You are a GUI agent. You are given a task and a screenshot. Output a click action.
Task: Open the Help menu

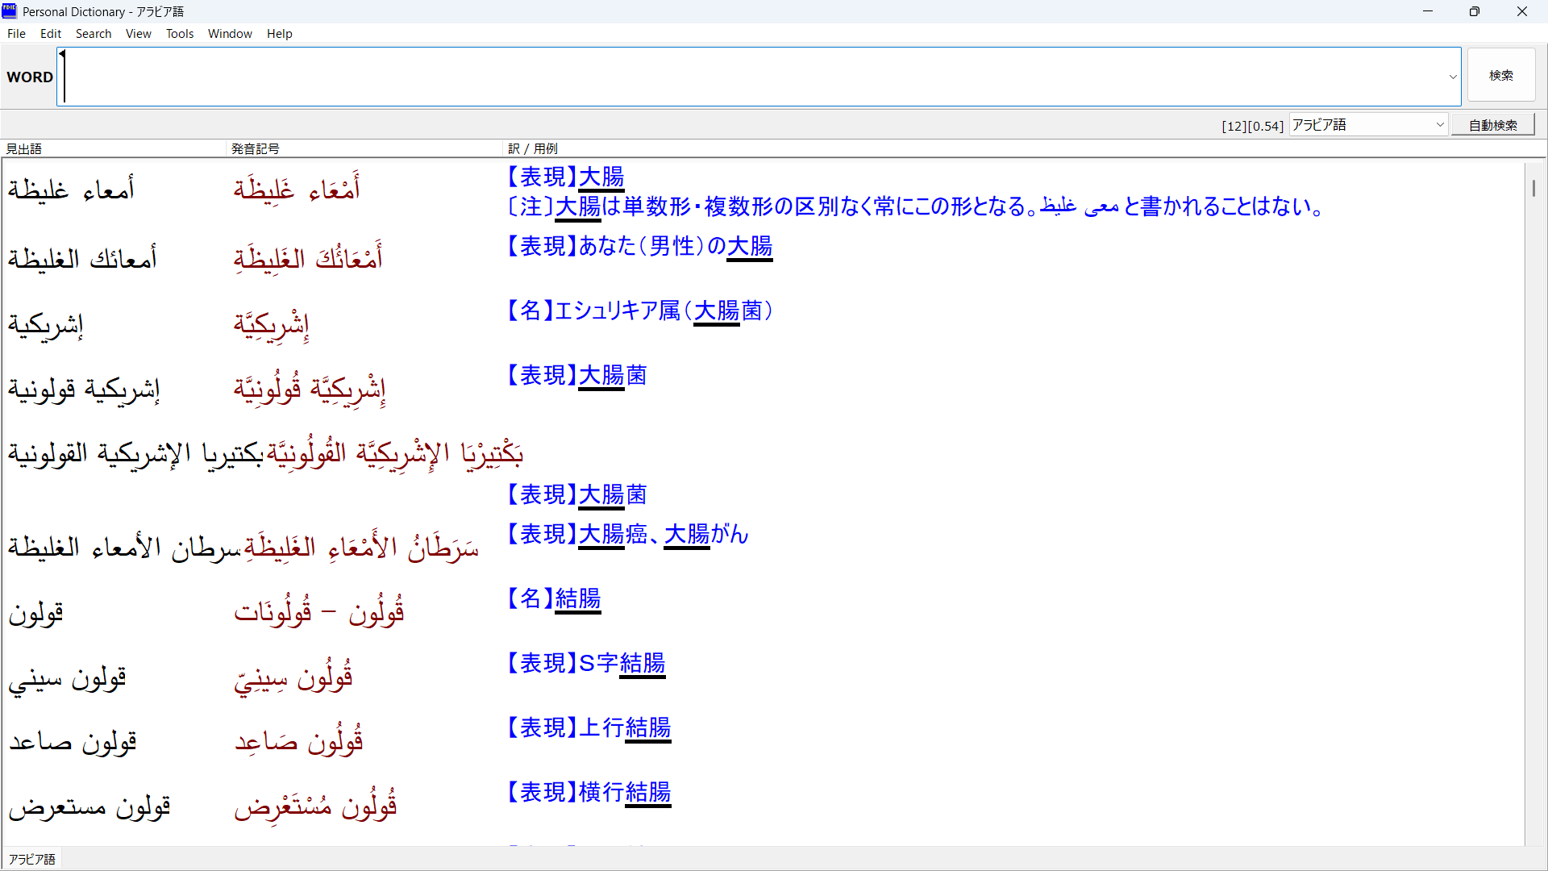tap(279, 34)
